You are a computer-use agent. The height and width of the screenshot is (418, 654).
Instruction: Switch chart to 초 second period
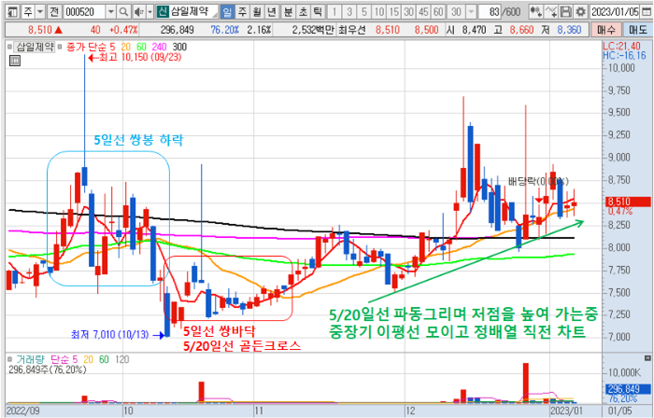[304, 11]
